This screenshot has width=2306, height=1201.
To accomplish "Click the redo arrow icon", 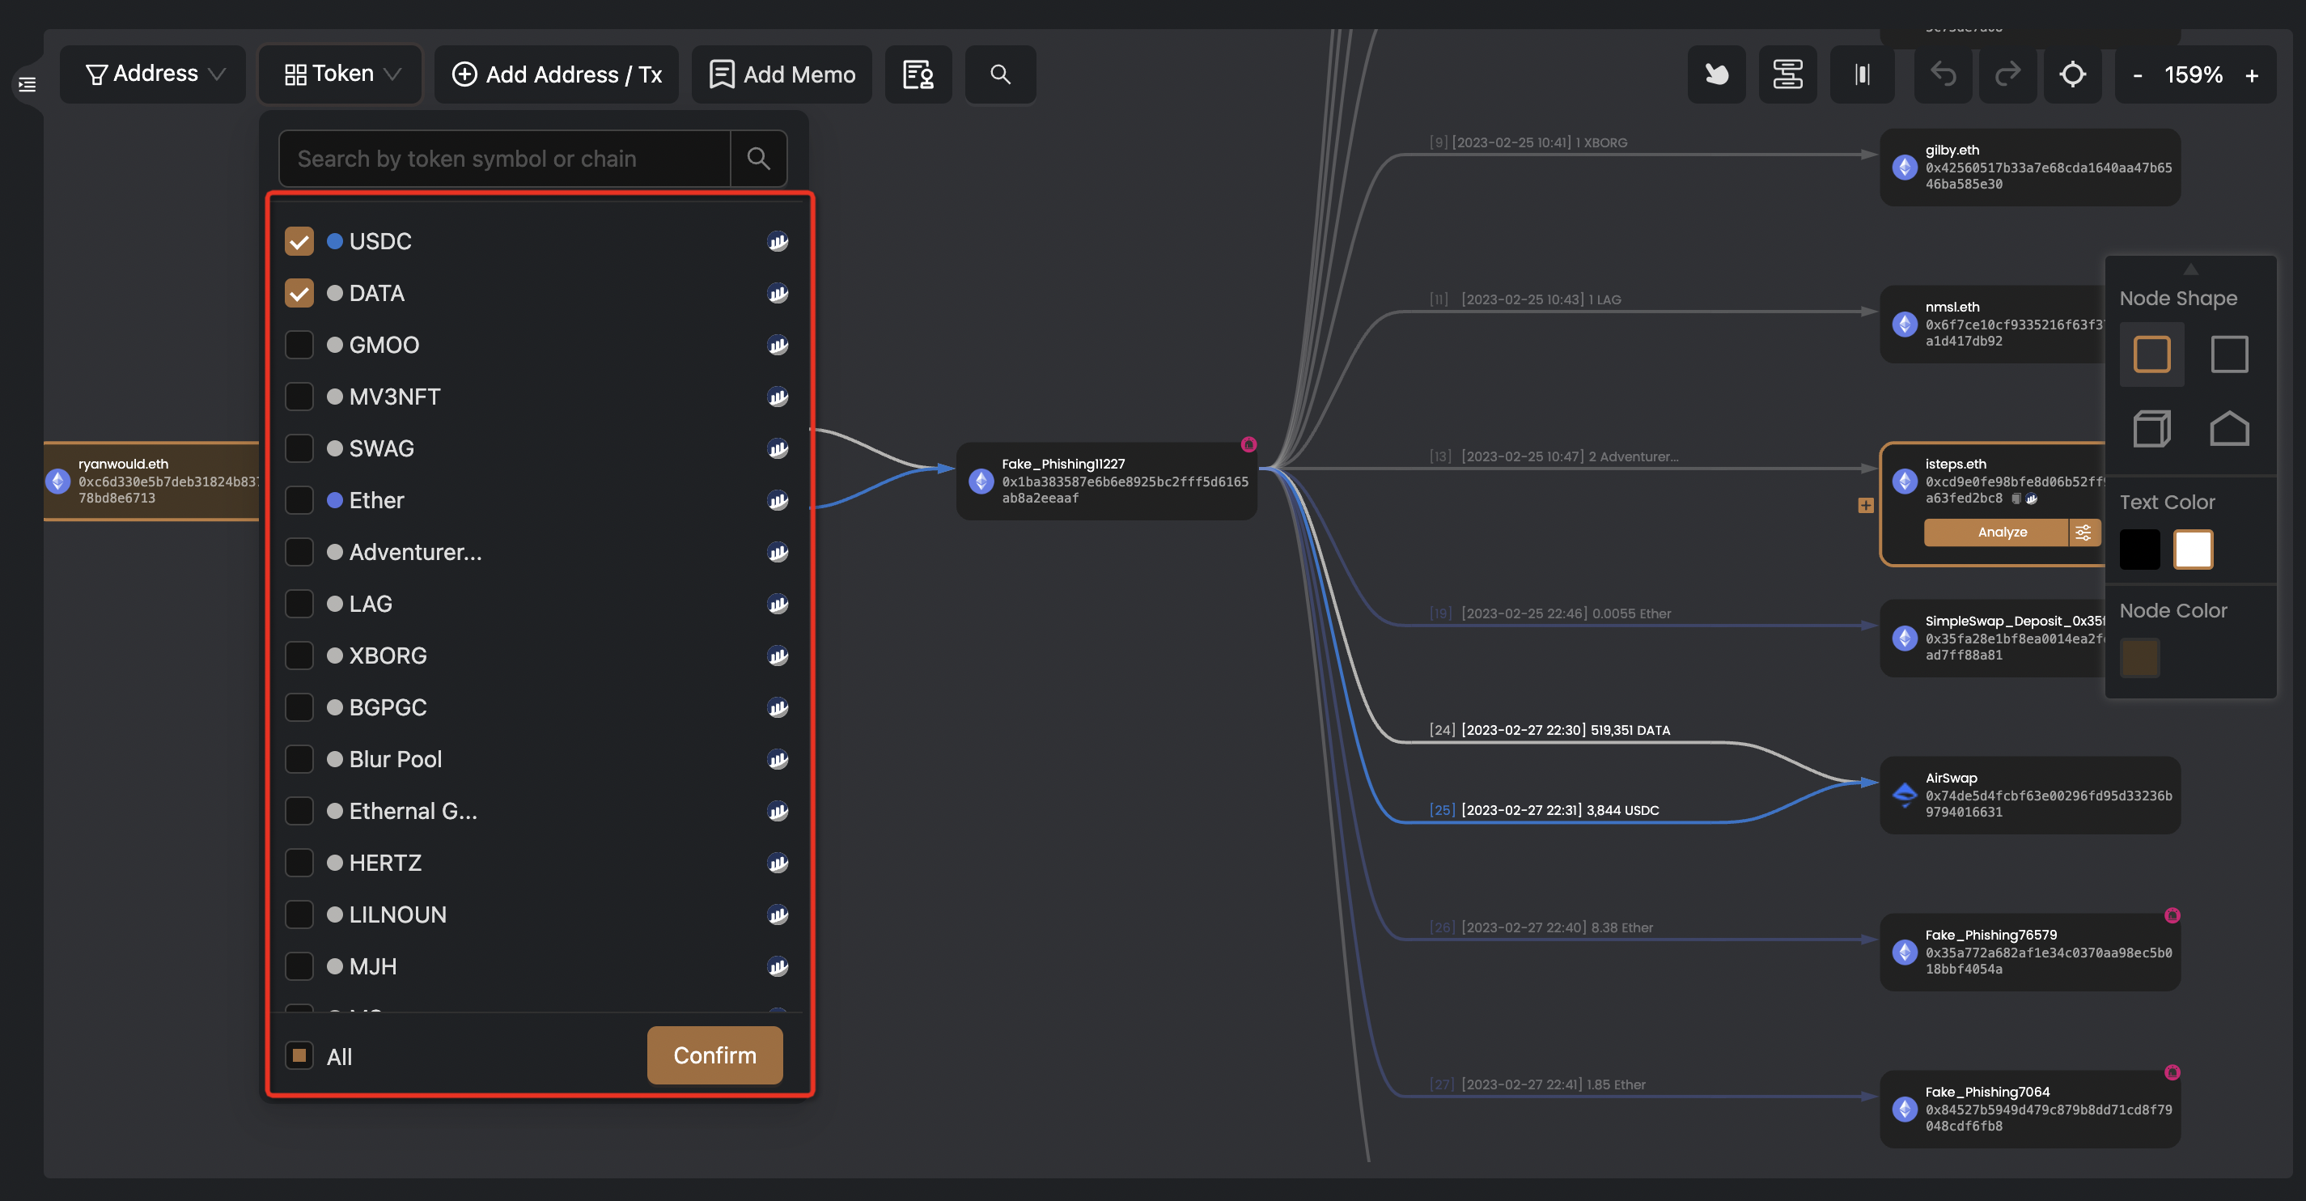I will click(x=2008, y=74).
